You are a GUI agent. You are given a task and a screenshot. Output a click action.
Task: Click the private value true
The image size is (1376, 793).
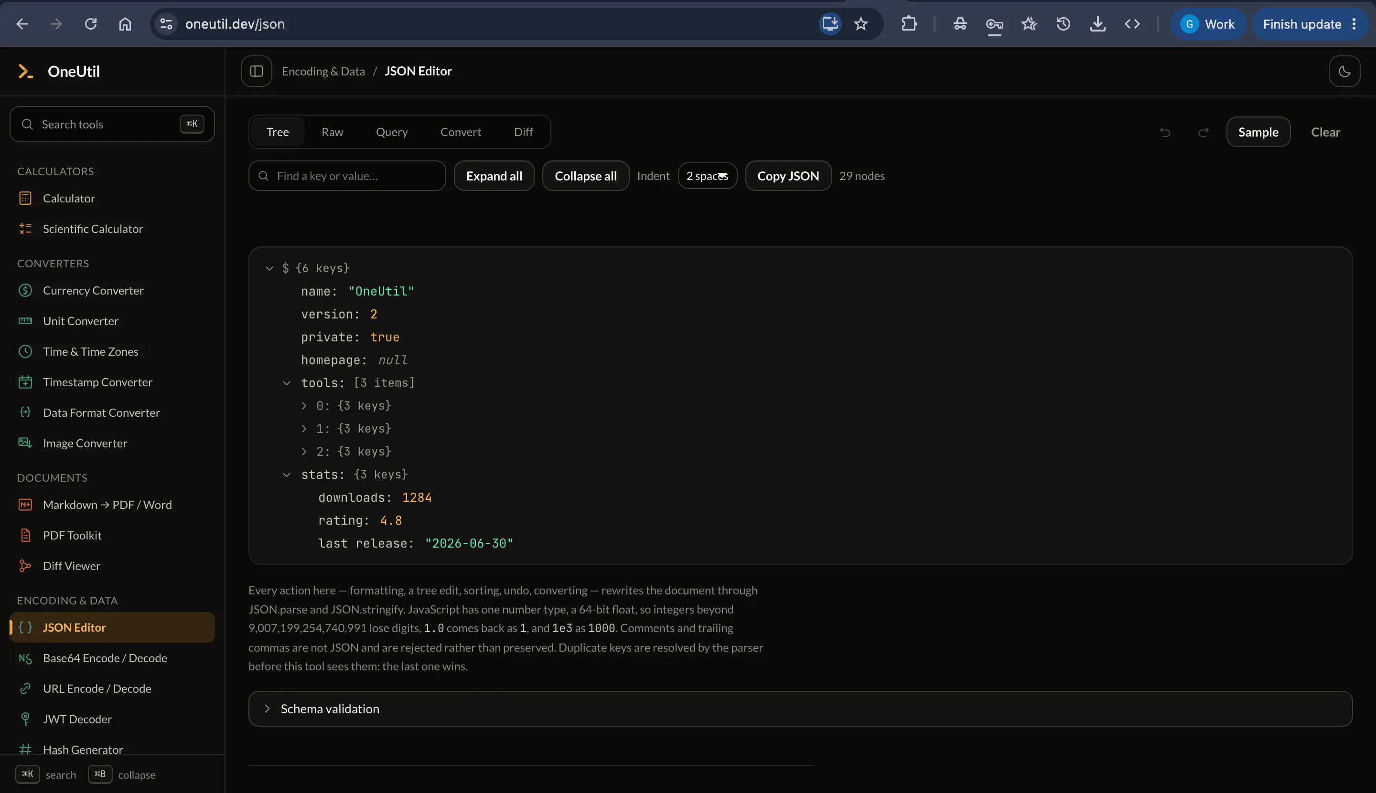[385, 337]
